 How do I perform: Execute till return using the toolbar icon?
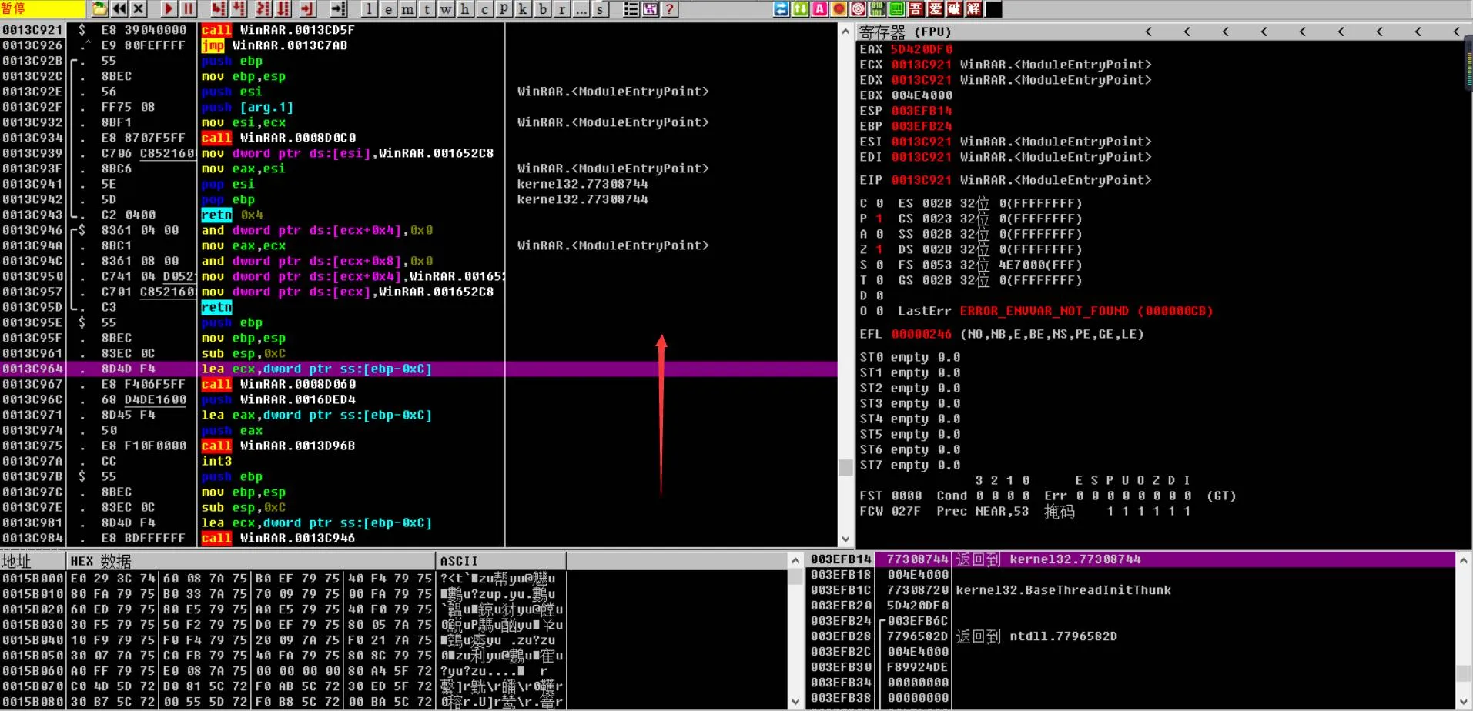[308, 9]
